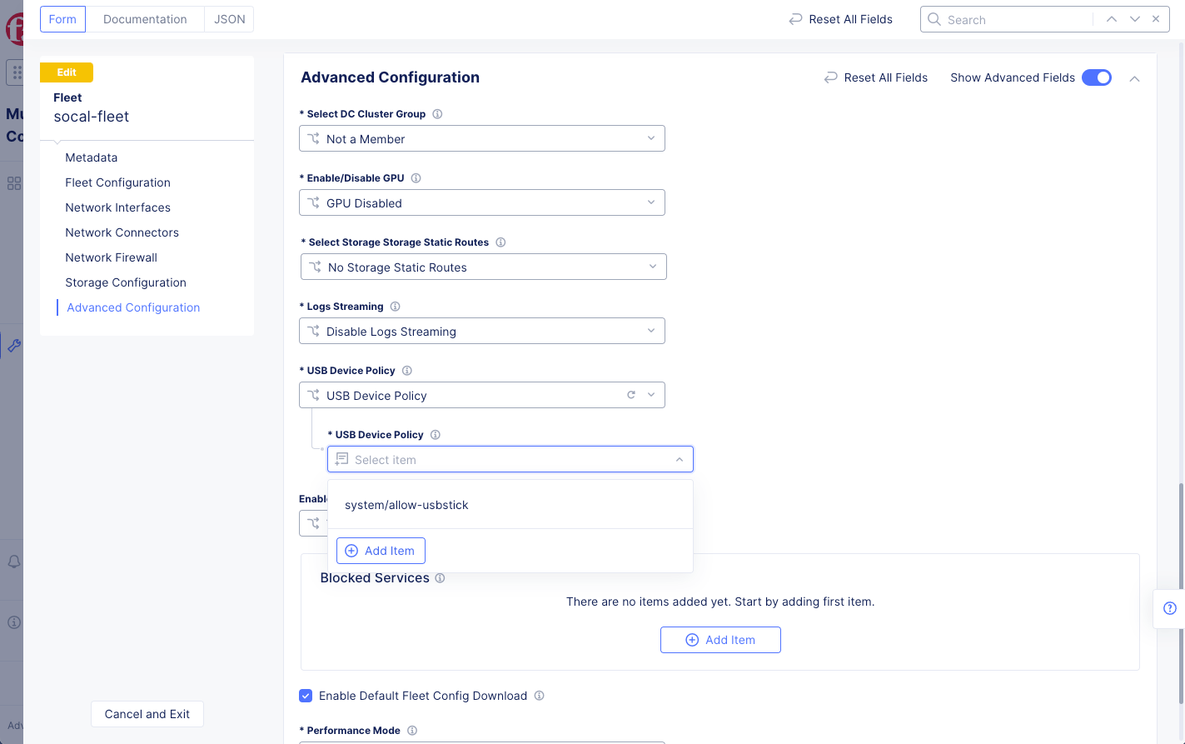Image resolution: width=1185 pixels, height=744 pixels.
Task: Click the help question mark icon on right edge
Action: (x=1169, y=608)
